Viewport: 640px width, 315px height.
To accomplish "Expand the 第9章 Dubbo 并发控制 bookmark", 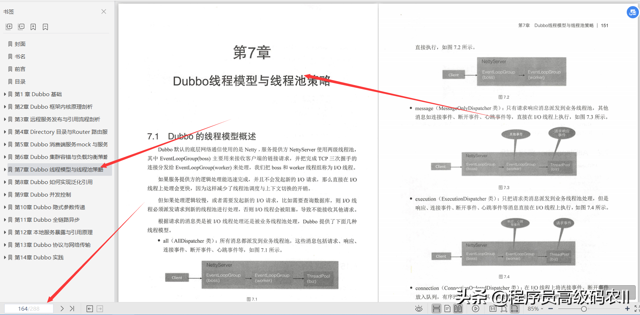I will pyautogui.click(x=5, y=194).
